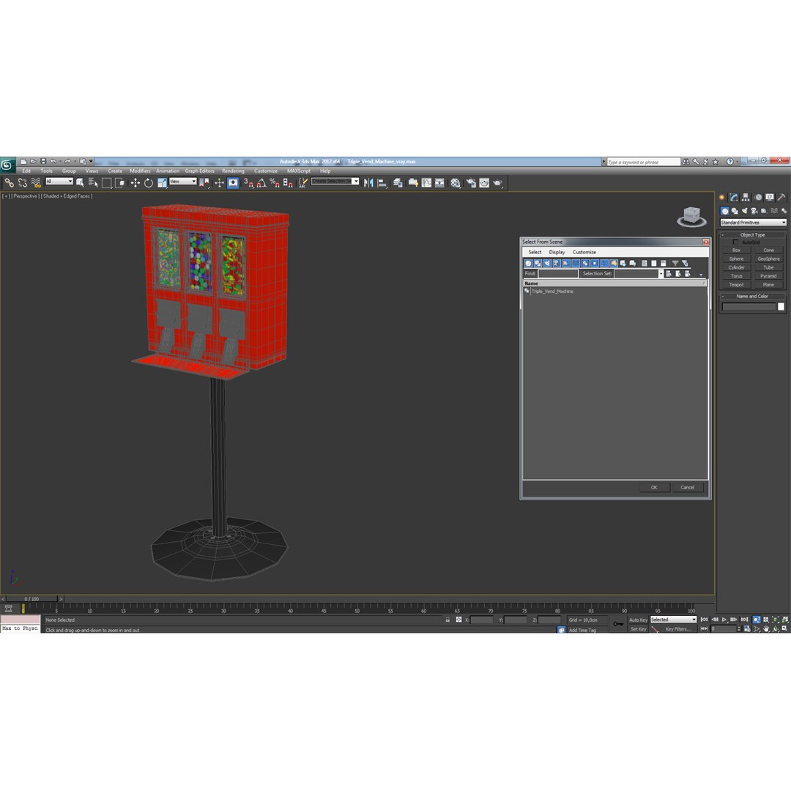Viewport: 791px width, 791px height.
Task: Toggle Display Cameras filter in Select From Scene
Action: click(x=557, y=264)
